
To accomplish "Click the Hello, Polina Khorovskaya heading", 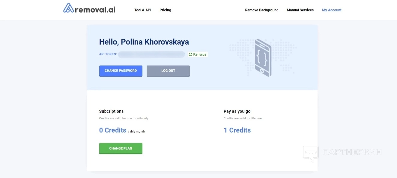I will tap(144, 42).
